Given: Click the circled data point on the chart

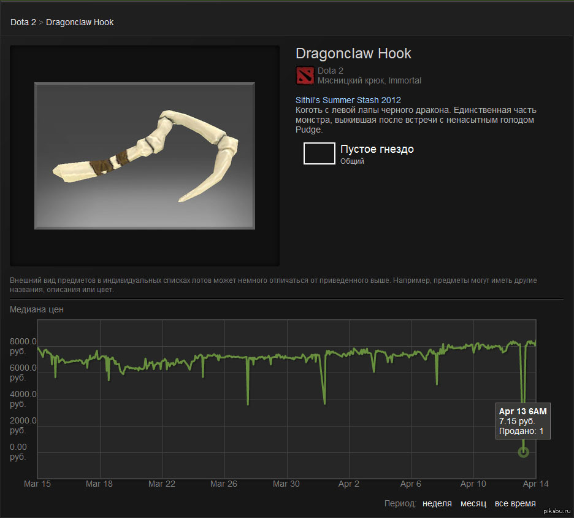Looking at the screenshot, I should tap(523, 452).
